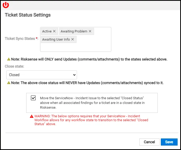Select the Awaiting Problem tag label
181x150 pixels.
click(74, 31)
